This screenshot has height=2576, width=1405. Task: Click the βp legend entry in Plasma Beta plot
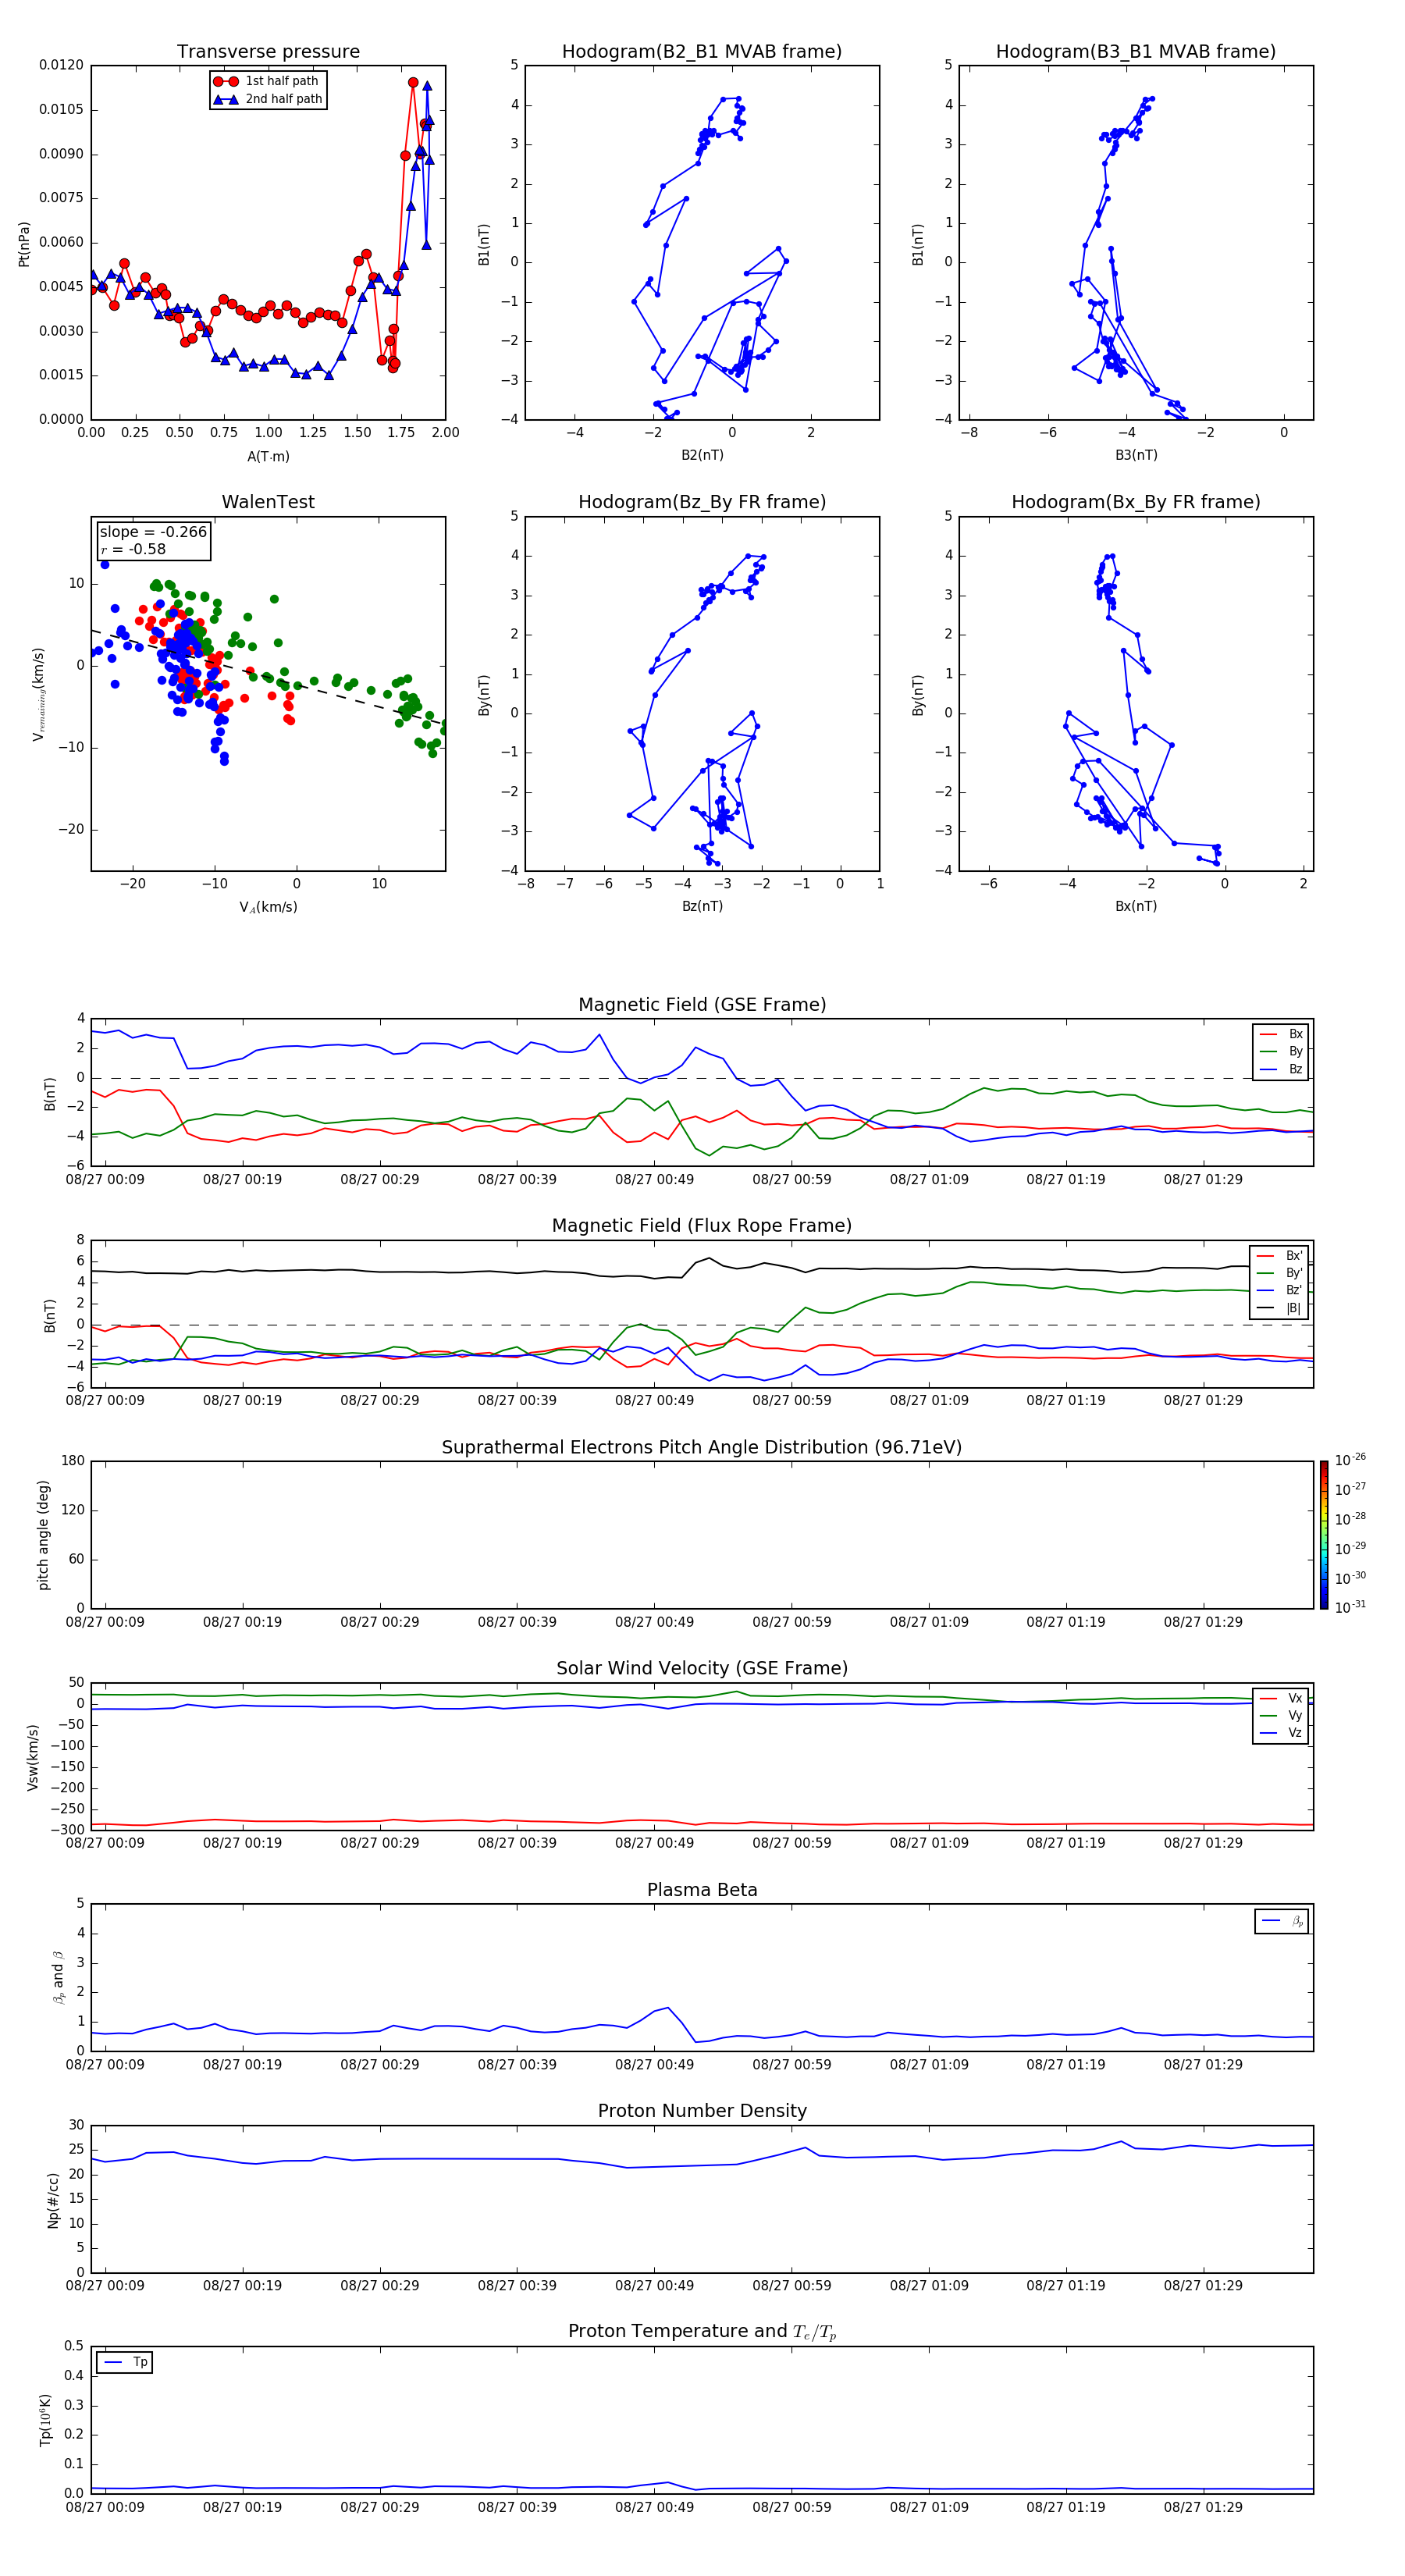click(x=1282, y=1921)
